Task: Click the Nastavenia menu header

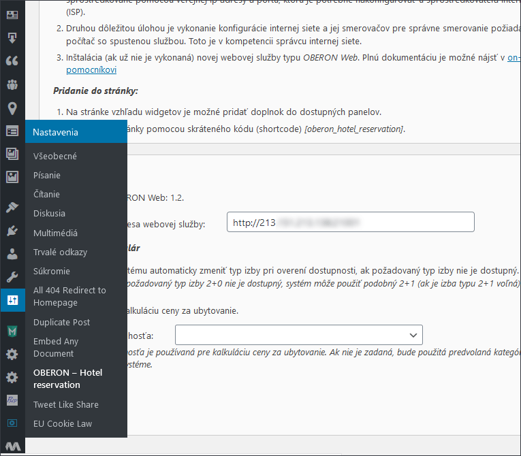Action: point(56,132)
